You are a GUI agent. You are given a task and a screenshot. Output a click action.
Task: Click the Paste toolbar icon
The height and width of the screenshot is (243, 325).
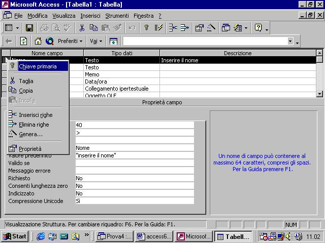coord(106,28)
